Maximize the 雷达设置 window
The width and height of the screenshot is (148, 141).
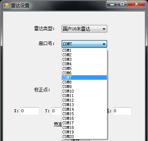click(122, 4)
